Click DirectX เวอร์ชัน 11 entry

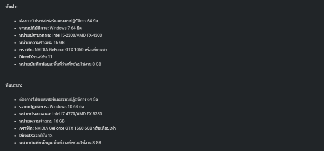pyautogui.click(x=36, y=57)
